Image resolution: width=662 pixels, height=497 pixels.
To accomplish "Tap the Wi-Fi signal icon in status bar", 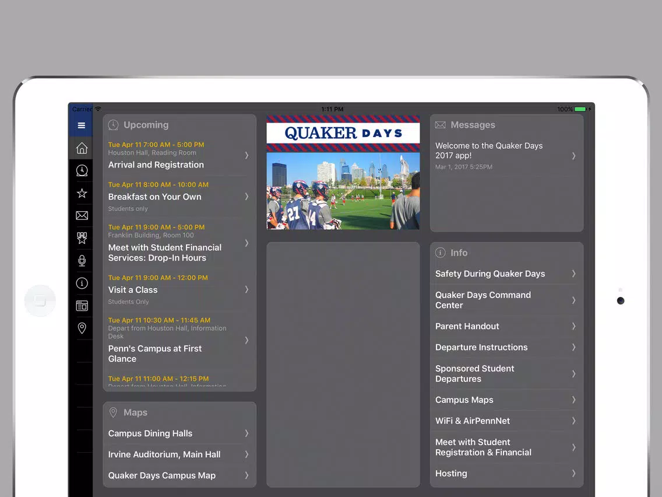I will 98,108.
